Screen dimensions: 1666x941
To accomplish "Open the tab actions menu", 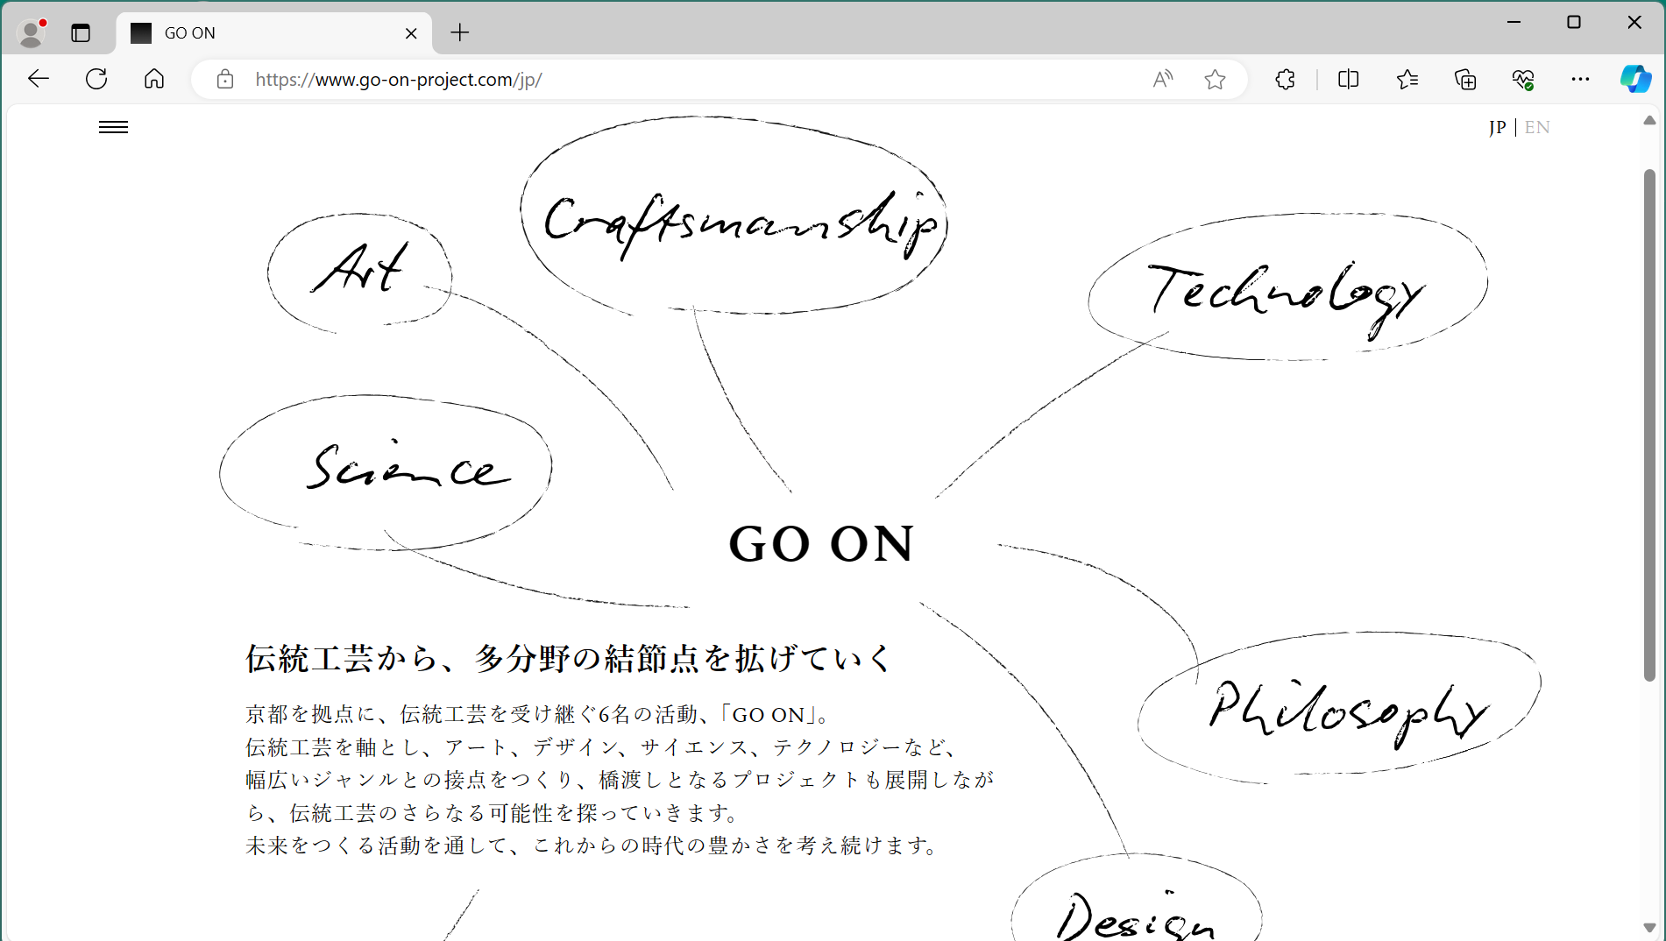I will (81, 33).
